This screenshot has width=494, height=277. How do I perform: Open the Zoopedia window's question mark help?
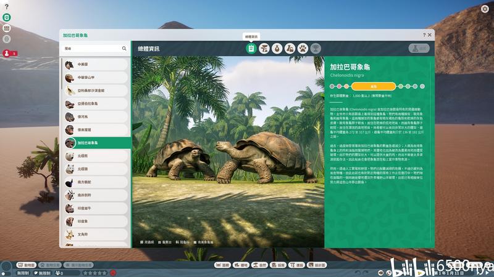(424, 35)
